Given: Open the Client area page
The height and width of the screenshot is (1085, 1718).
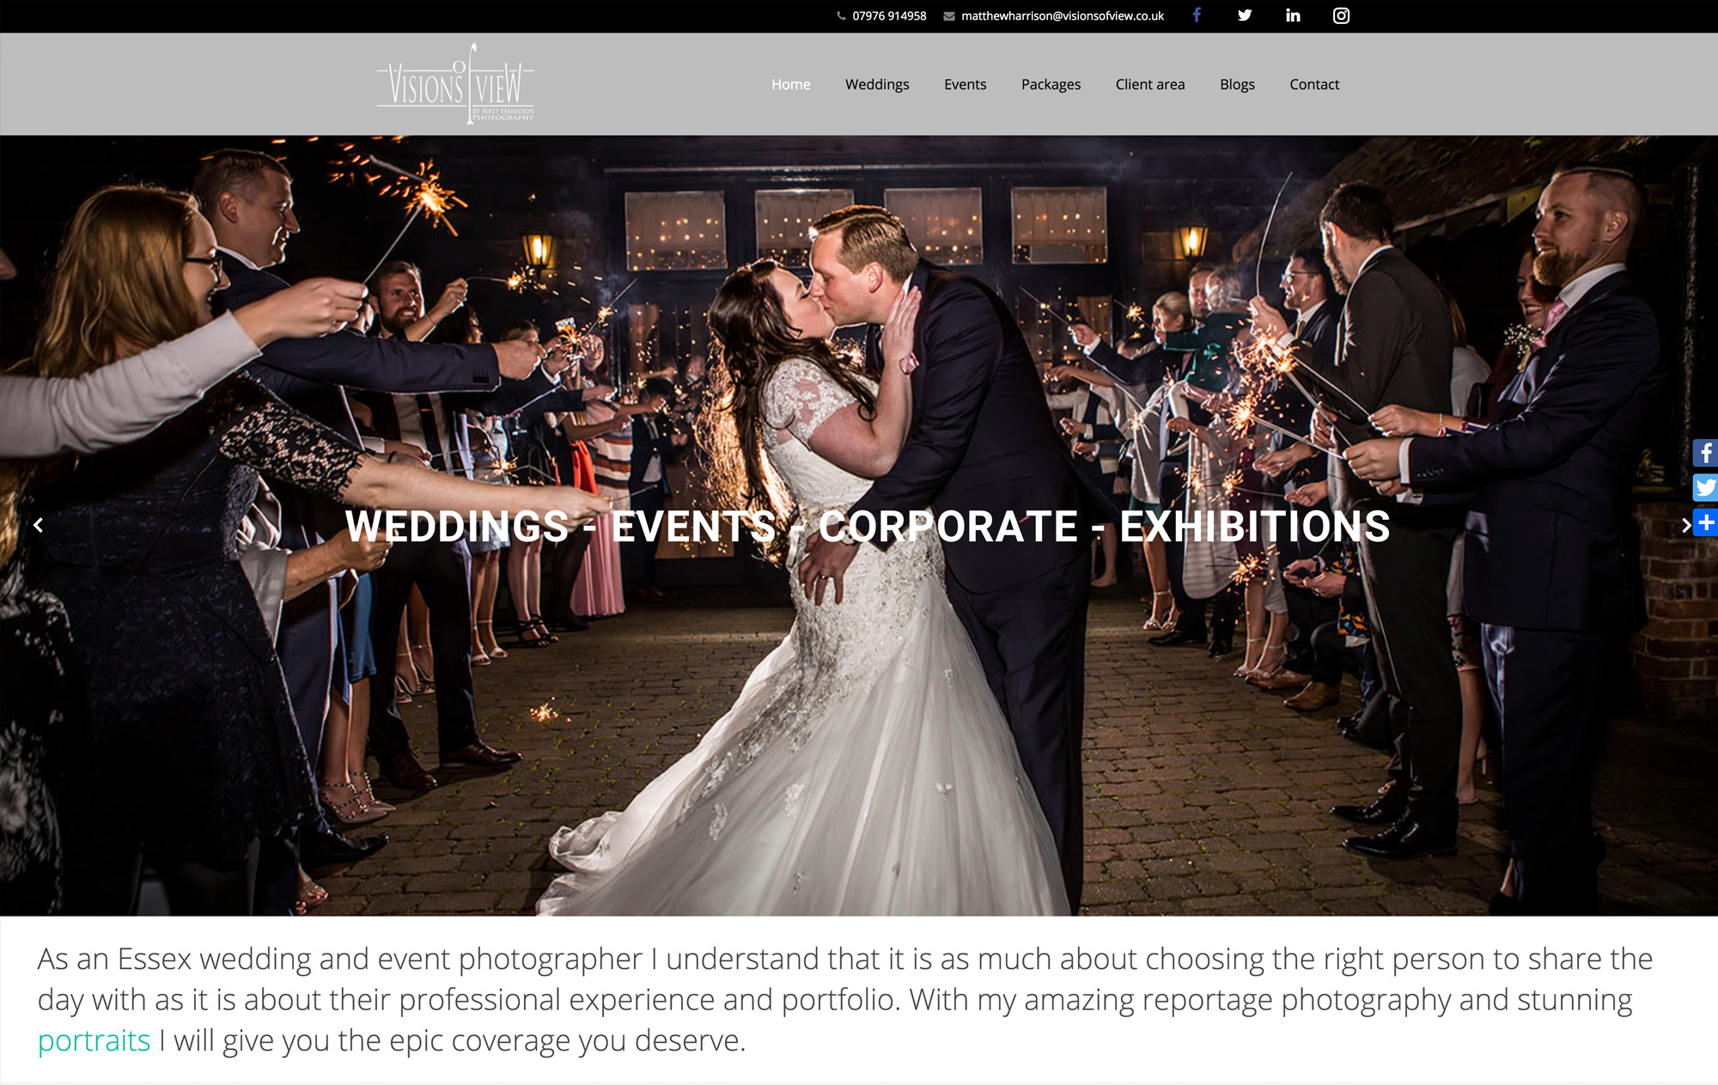Looking at the screenshot, I should (x=1150, y=84).
